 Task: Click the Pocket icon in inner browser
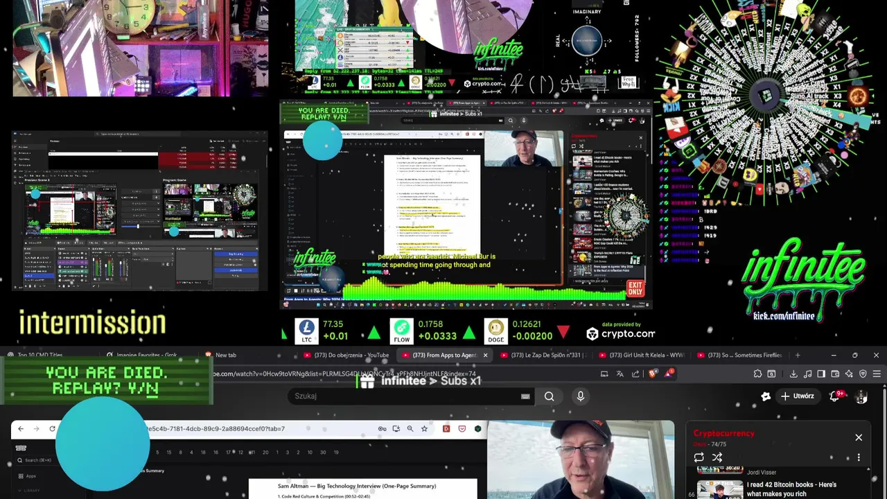[462, 429]
